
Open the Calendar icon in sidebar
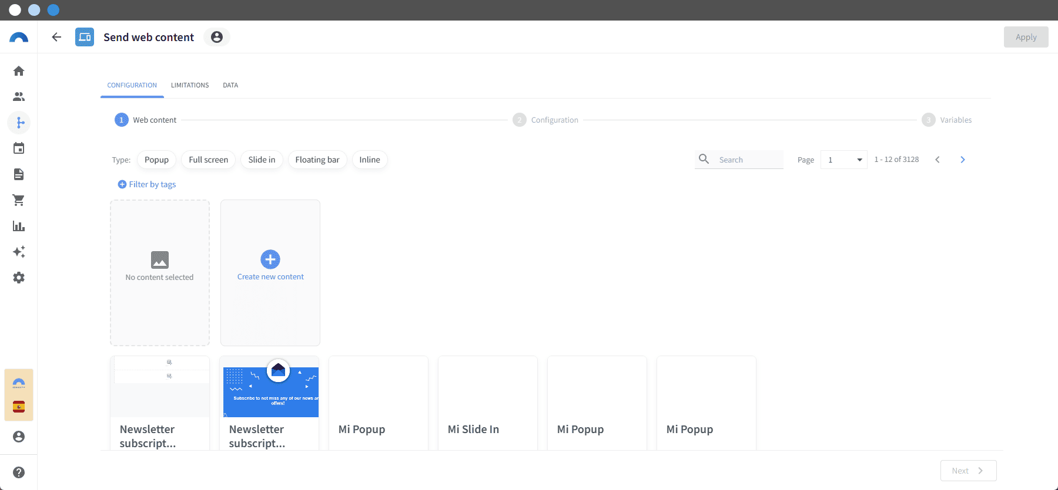coord(19,148)
